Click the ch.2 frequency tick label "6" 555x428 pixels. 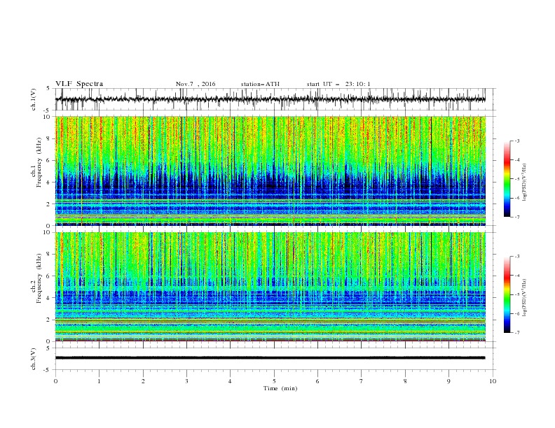coord(50,276)
